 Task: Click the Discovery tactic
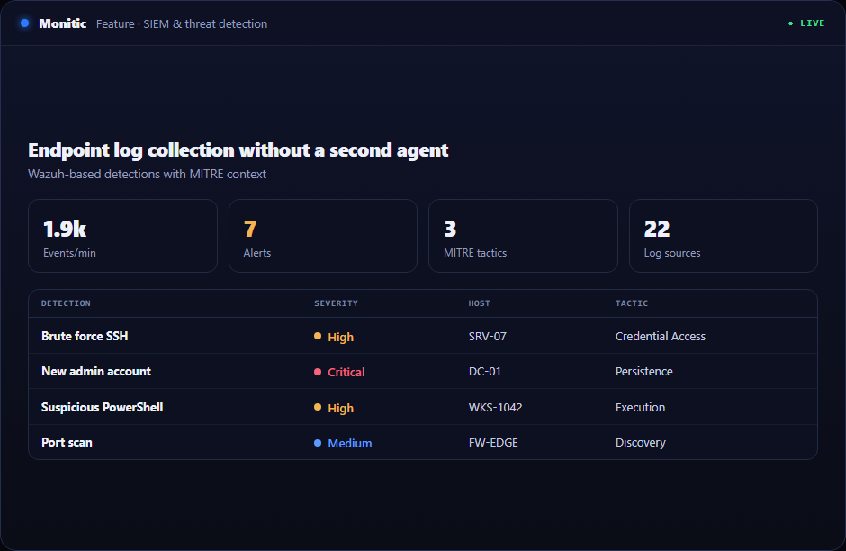[641, 443]
